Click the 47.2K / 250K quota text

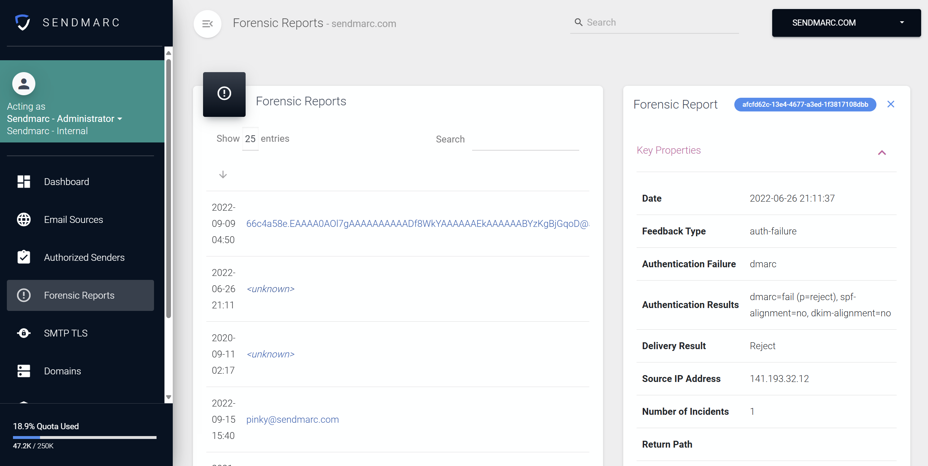tap(33, 446)
